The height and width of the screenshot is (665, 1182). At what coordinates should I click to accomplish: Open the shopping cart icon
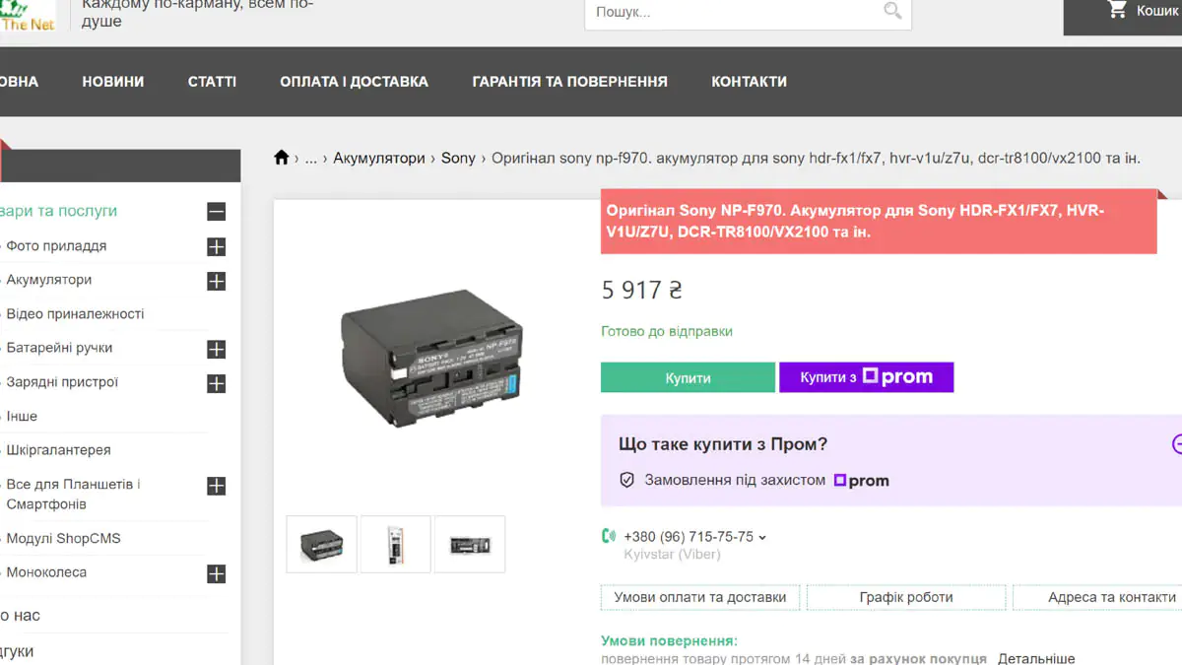tap(1117, 10)
